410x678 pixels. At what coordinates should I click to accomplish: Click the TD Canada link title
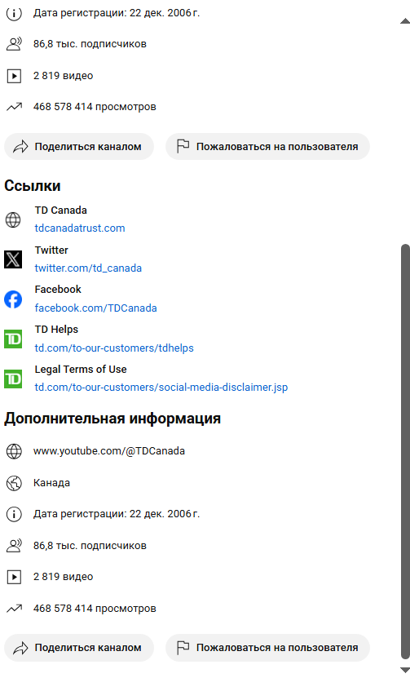61,210
